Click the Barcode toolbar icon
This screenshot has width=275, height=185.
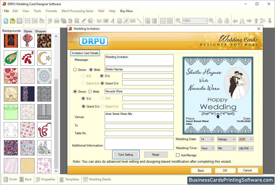coord(106,21)
